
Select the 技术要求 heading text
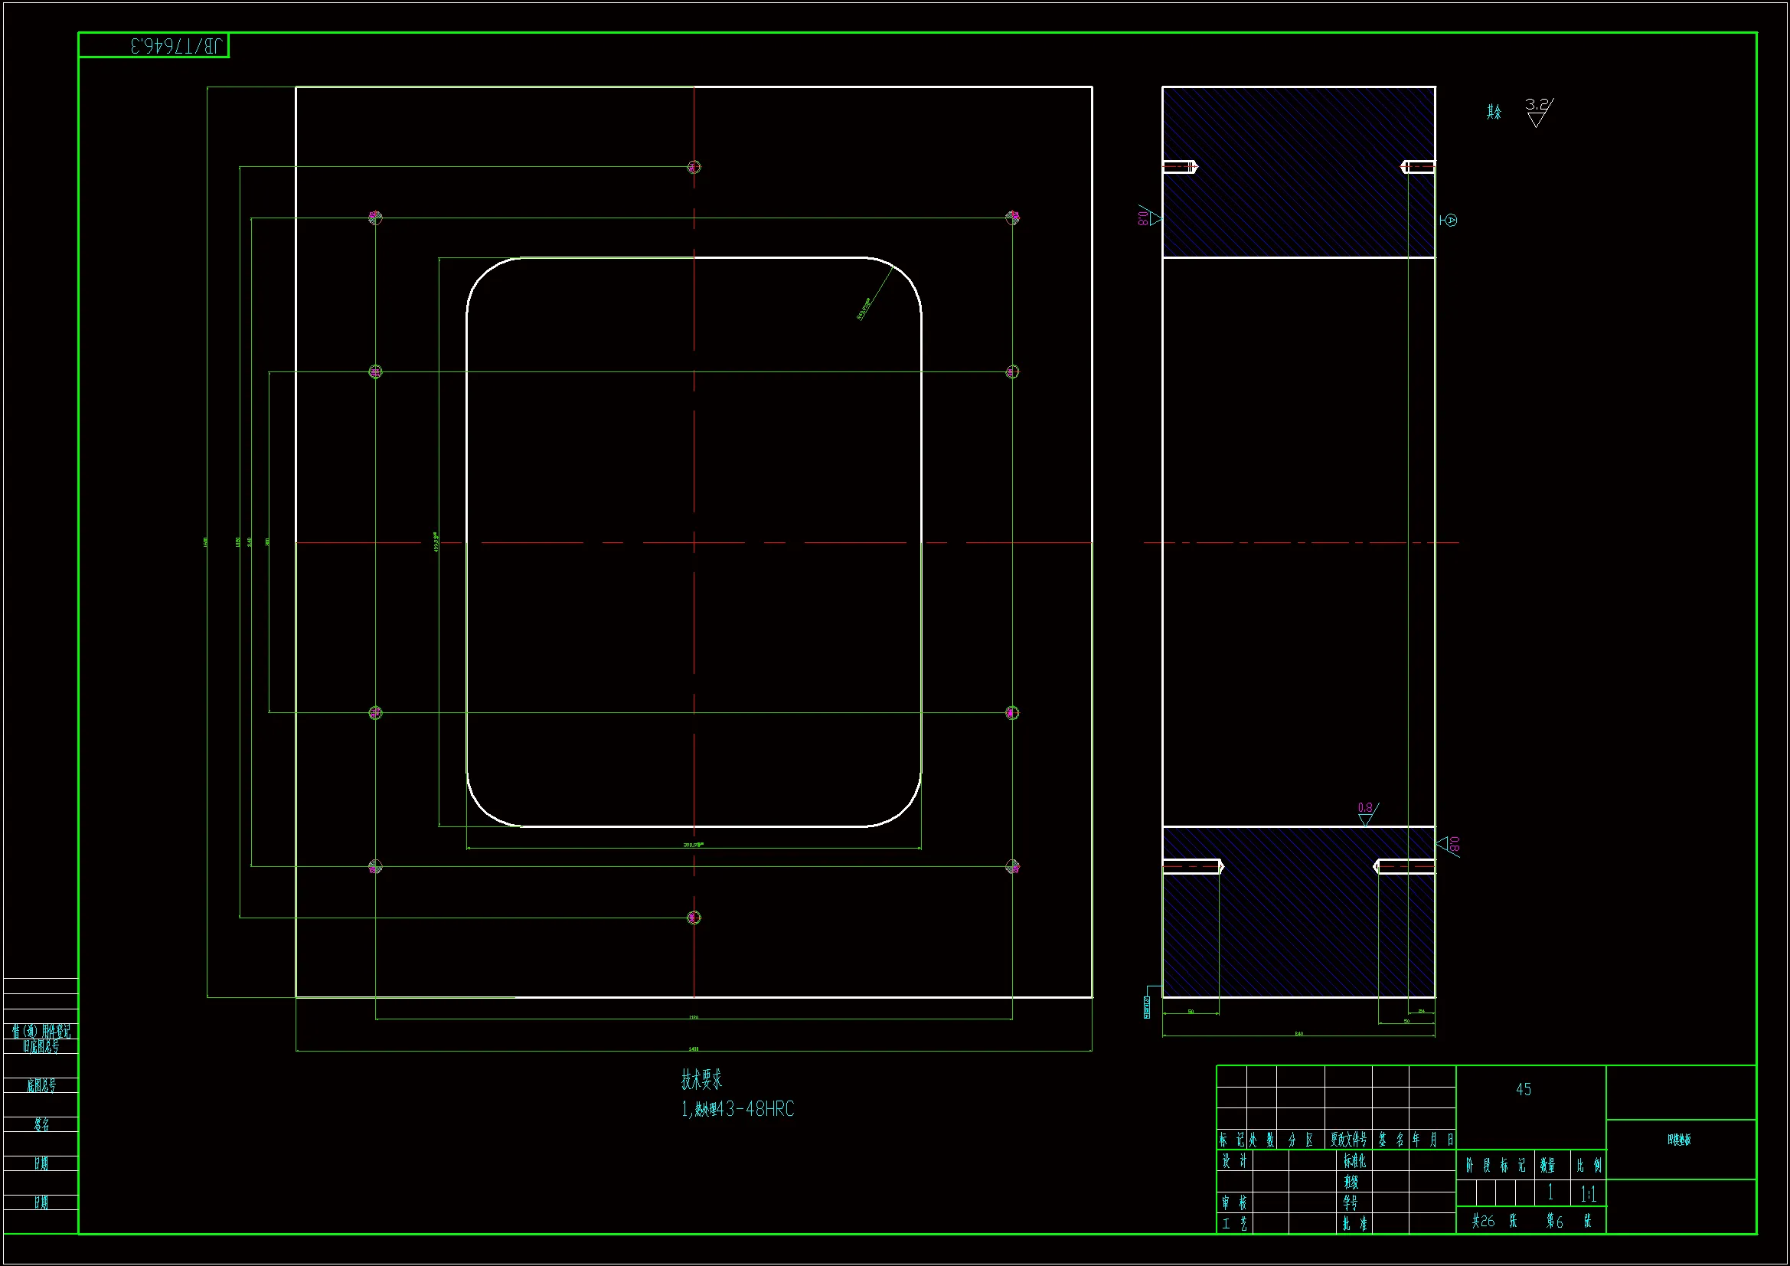coord(701,1080)
